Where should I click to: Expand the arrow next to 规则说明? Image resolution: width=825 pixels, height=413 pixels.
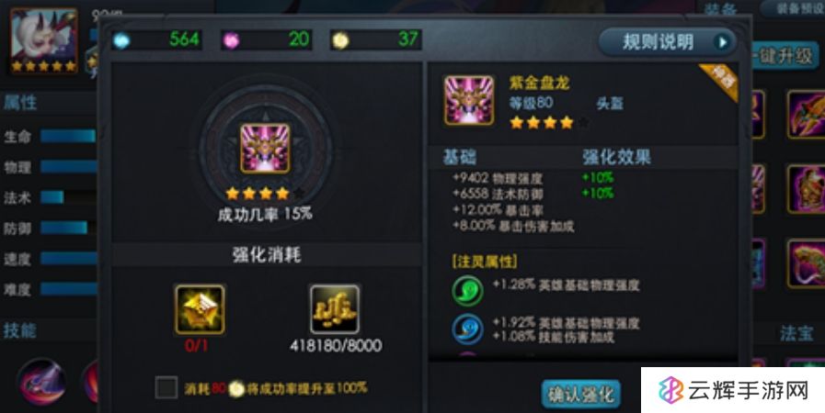point(723,42)
